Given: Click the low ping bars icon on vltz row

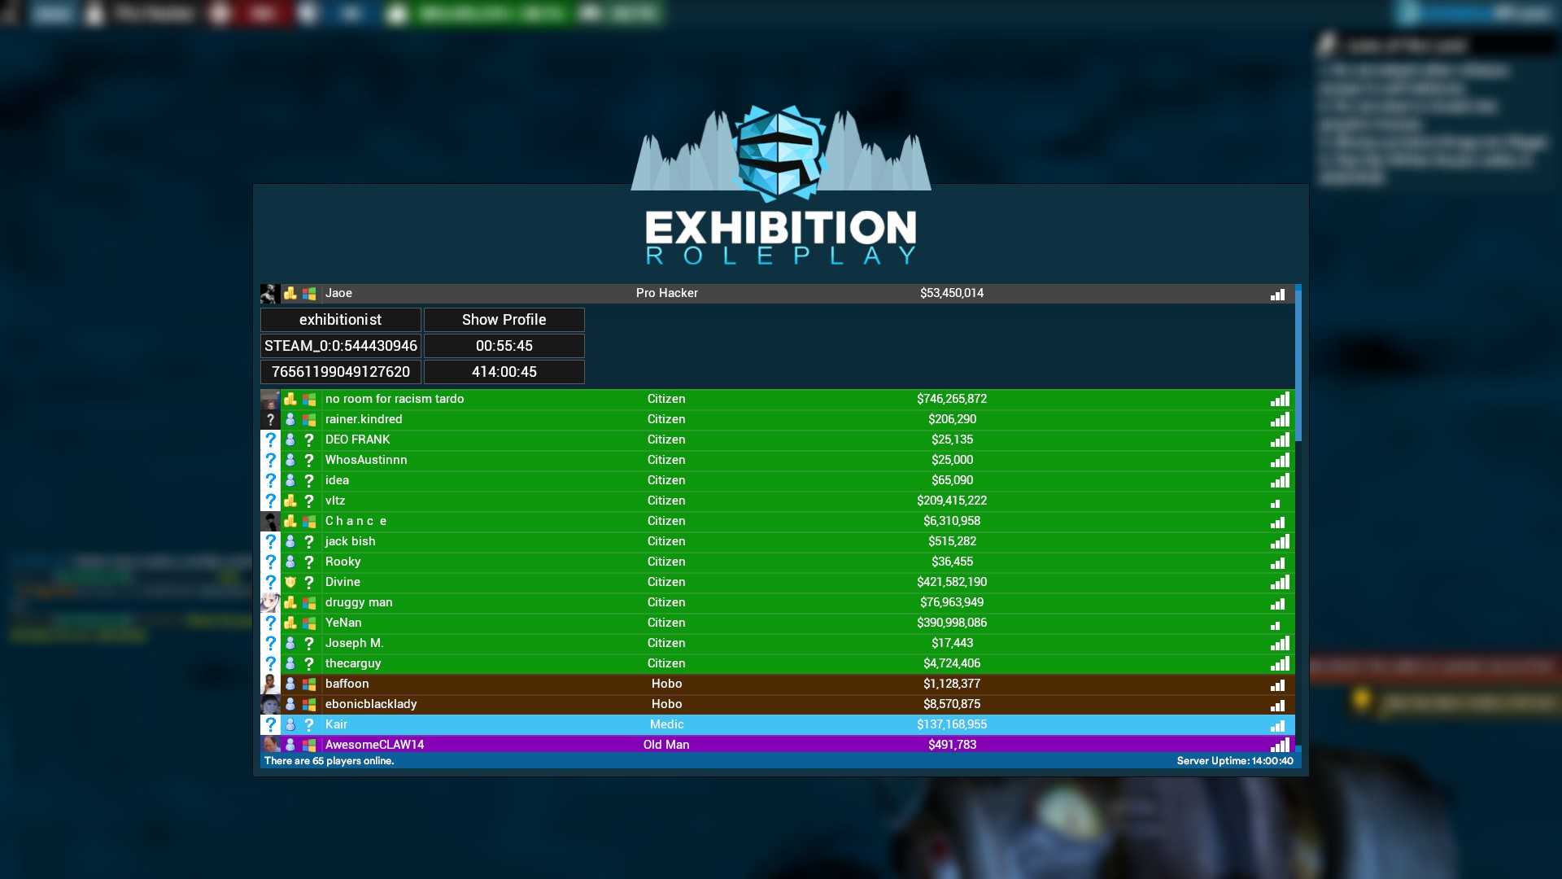Looking at the screenshot, I should click(x=1276, y=504).
